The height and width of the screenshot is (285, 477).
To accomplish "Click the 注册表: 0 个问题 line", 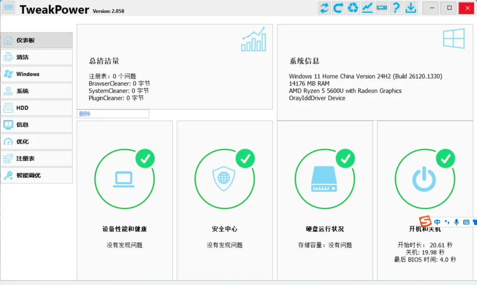I will click(x=112, y=76).
